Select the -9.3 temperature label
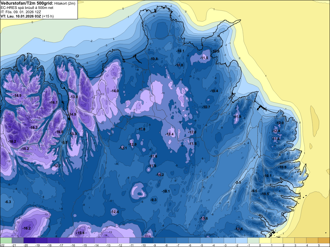This screenshot has height=247, width=330. pyautogui.click(x=154, y=200)
